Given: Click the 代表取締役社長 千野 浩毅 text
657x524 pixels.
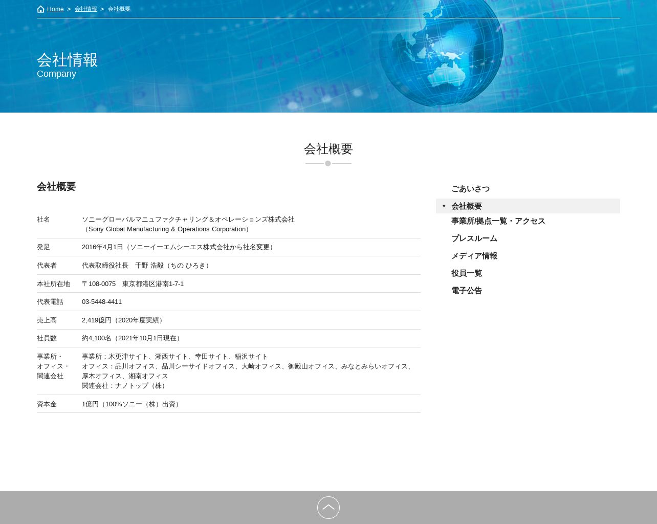Looking at the screenshot, I should (x=147, y=266).
